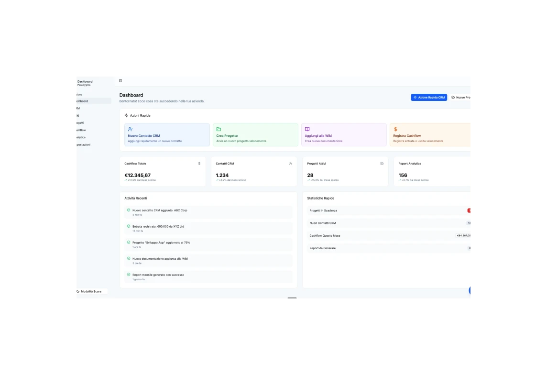This screenshot has height=375, width=547.
Task: Click the Aggiungi alla Wiki book icon
Action: click(307, 129)
